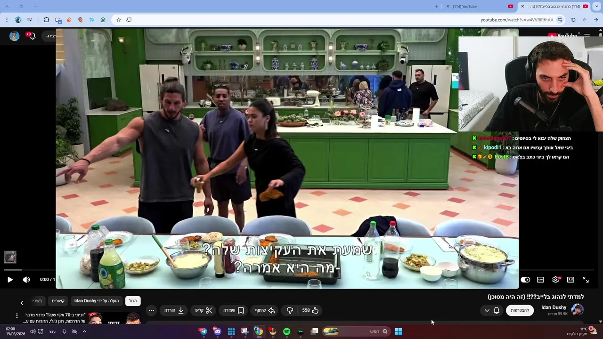Bookmark this page with the star icon

tap(119, 20)
